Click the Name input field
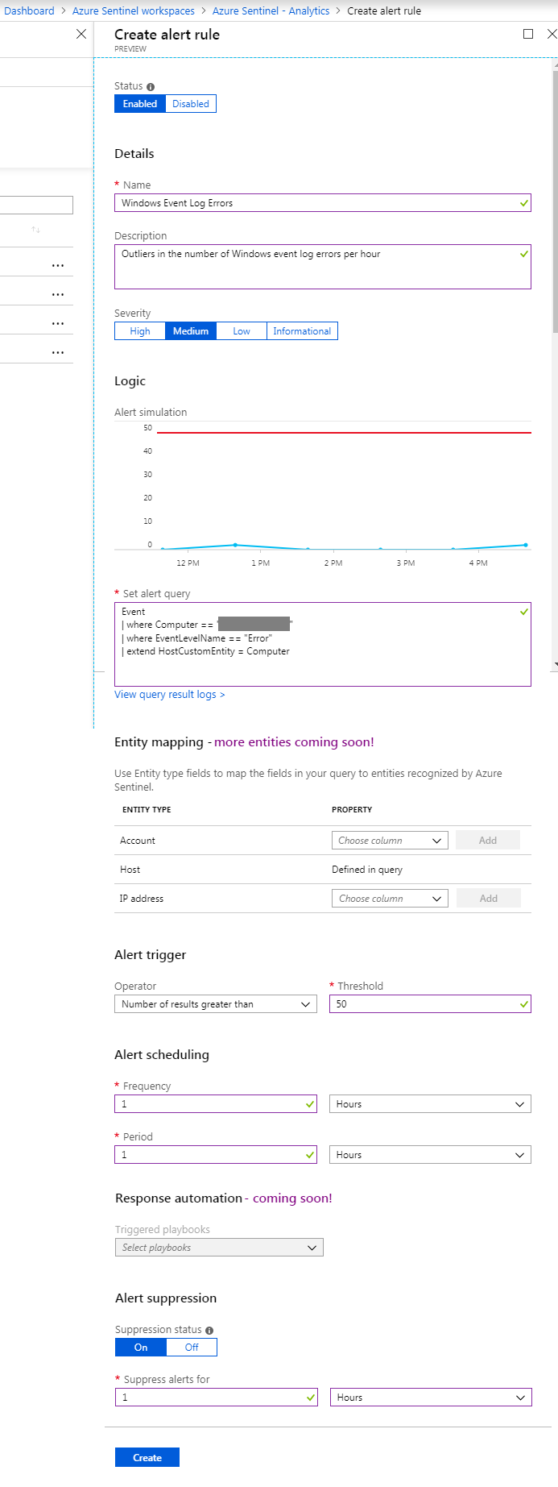The width and height of the screenshot is (558, 1487). [323, 203]
